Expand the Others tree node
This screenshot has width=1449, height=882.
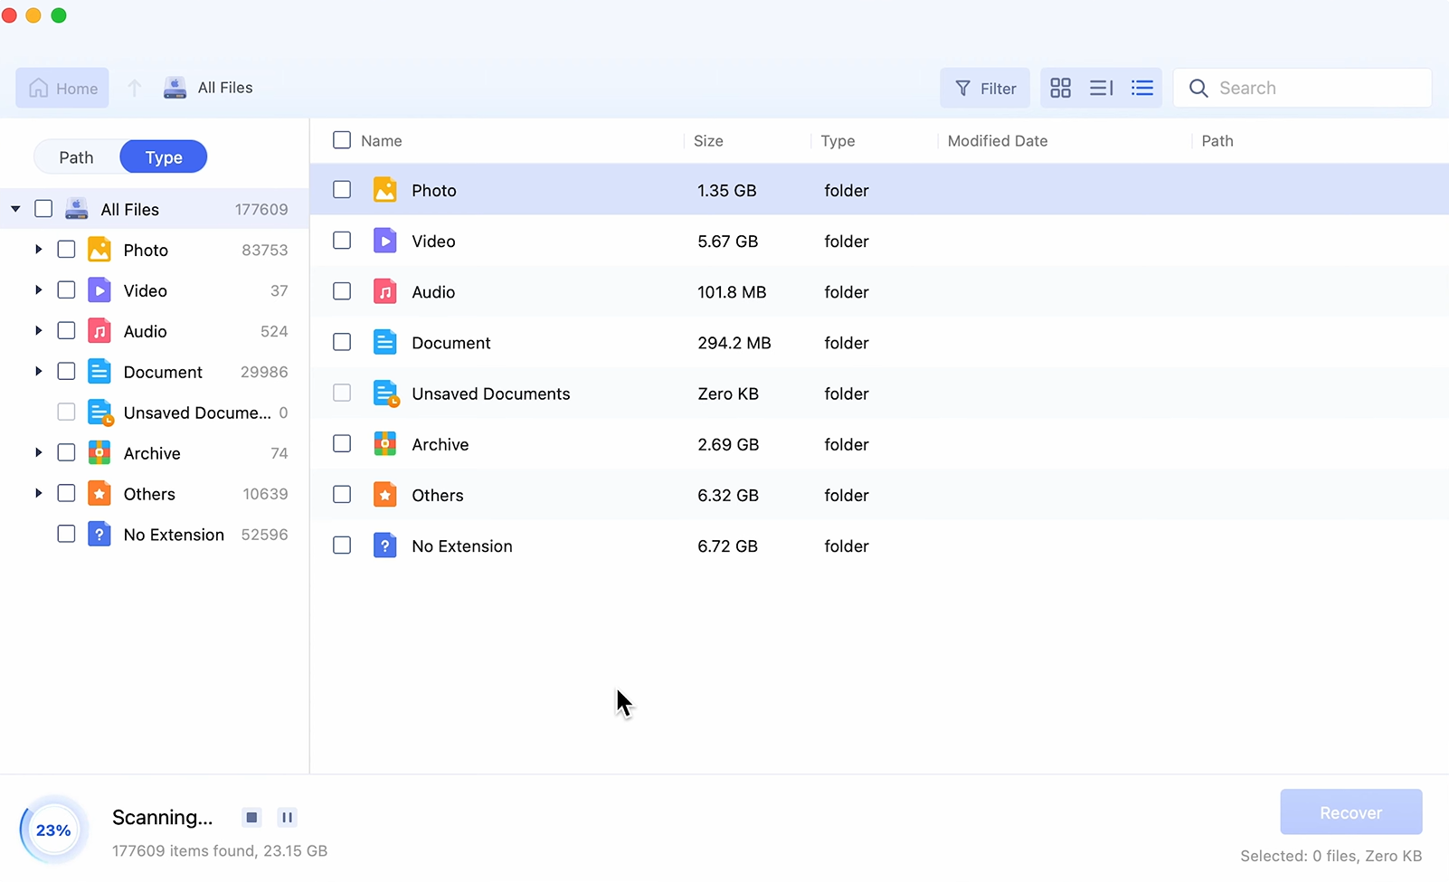tap(38, 493)
